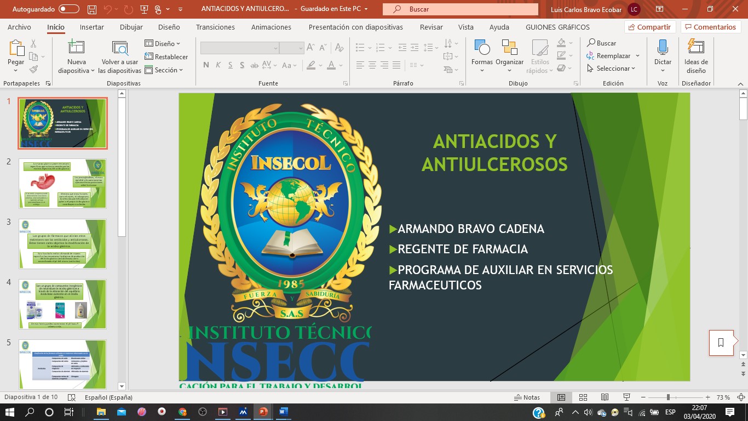Open the font size combo box
Screen dimensions: 748x421
[x=291, y=48]
